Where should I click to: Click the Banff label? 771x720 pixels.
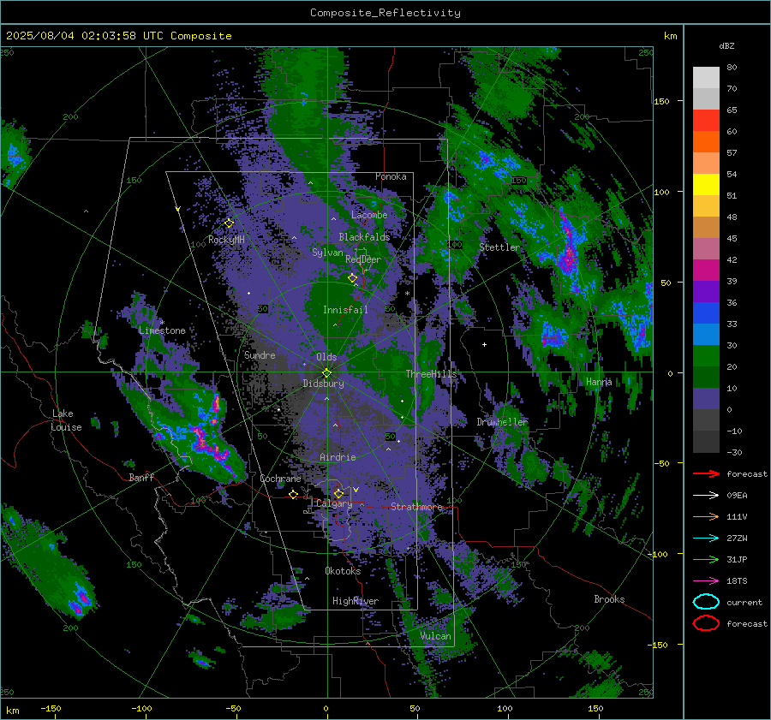pyautogui.click(x=141, y=477)
